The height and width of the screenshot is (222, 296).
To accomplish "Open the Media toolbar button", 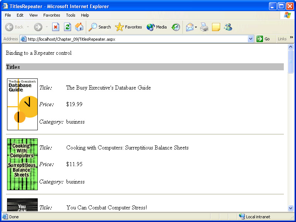I will click(157, 27).
